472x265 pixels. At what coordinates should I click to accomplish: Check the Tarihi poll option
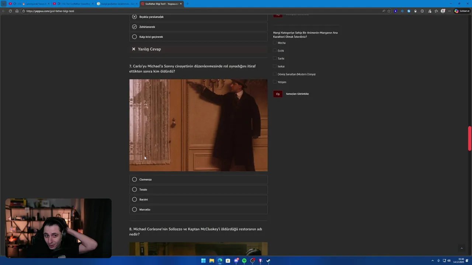coord(275,59)
